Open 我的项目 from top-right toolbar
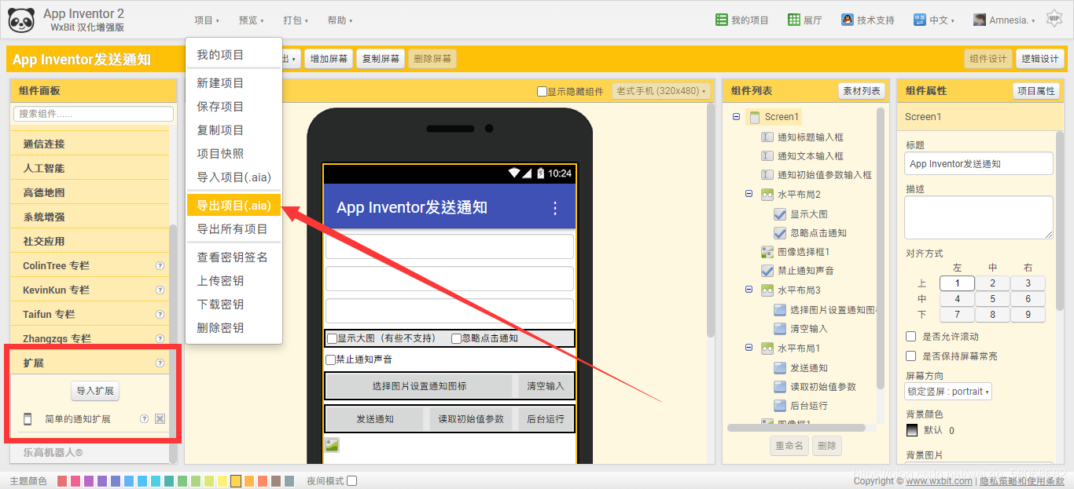 742,20
